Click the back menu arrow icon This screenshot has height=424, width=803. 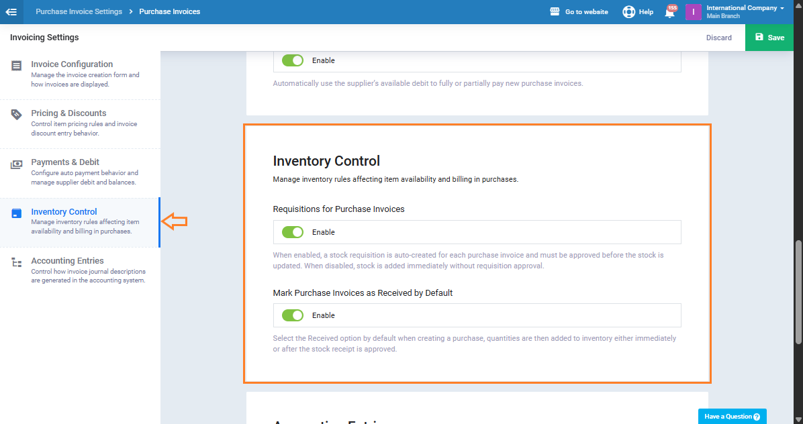pos(11,11)
